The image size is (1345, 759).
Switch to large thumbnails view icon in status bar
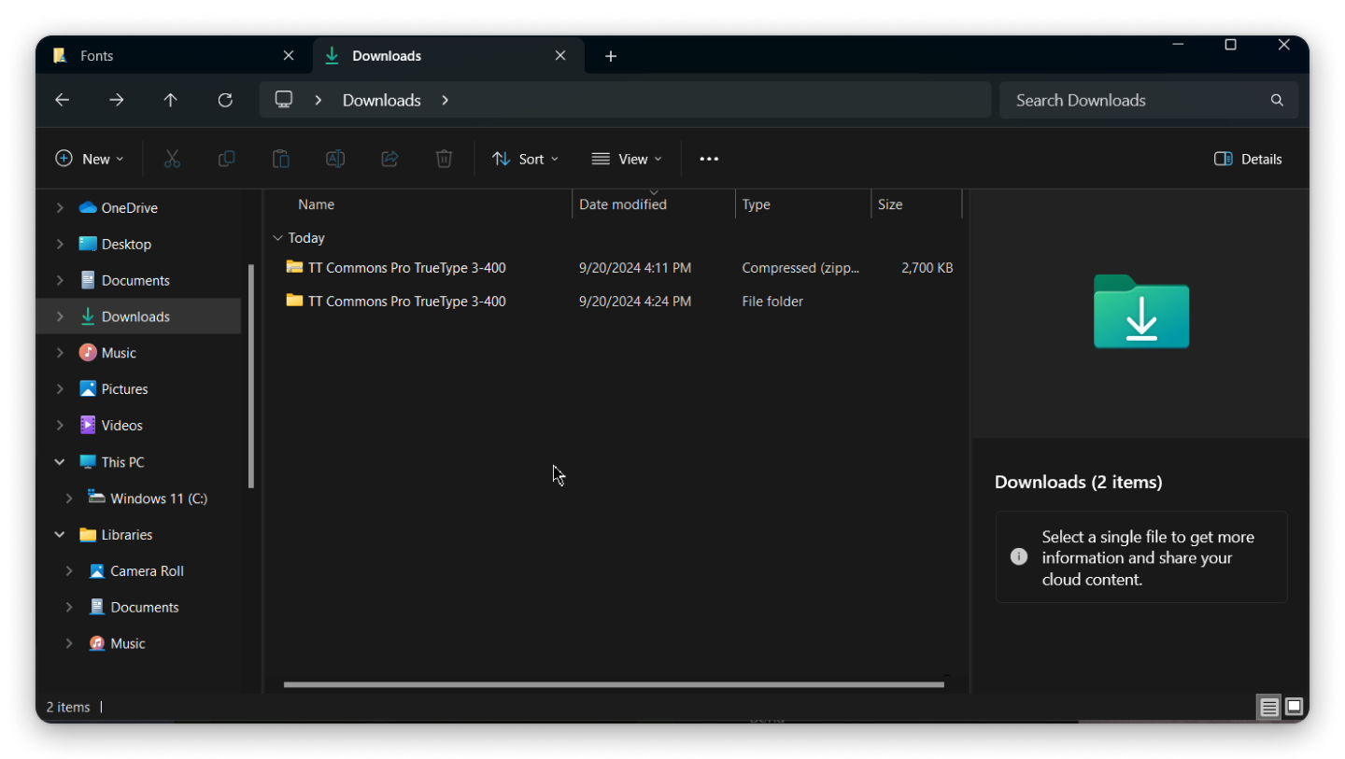[x=1294, y=706]
